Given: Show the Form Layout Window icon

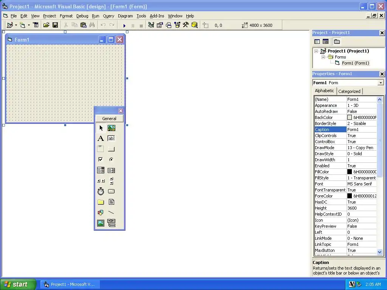Looking at the screenshot, I should tap(169, 25).
